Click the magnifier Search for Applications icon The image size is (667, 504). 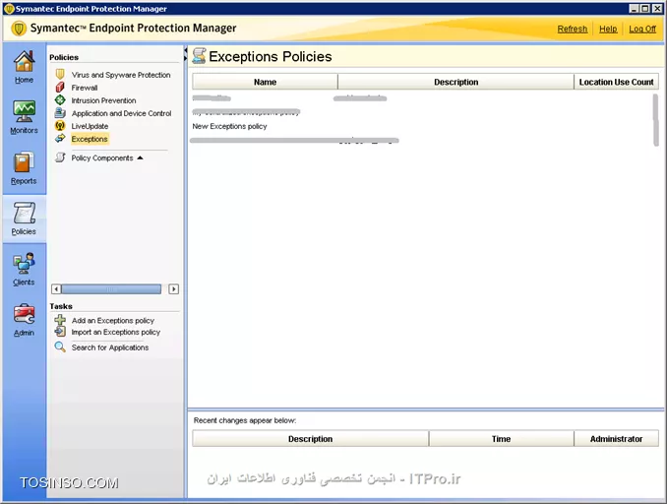tap(60, 346)
